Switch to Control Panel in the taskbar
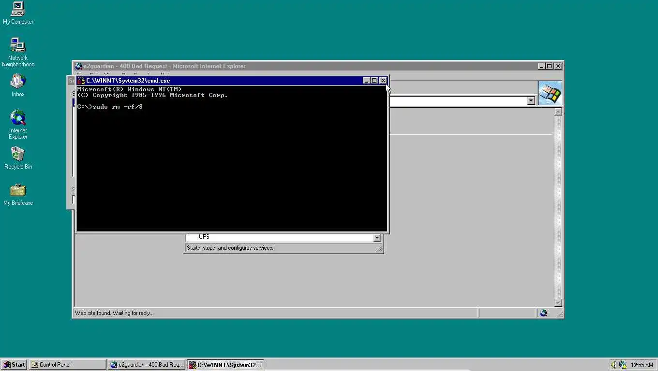 pos(67,365)
